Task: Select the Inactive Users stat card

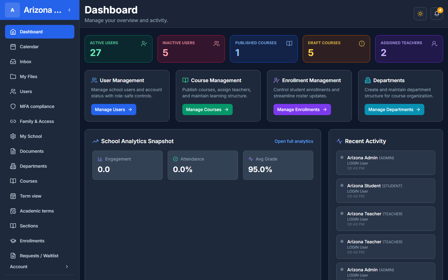Action: [191, 49]
